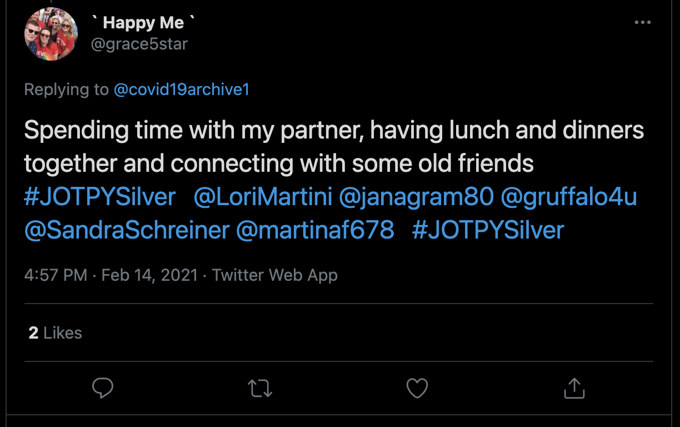The image size is (680, 427).
Task: Open the three-dot more options menu
Action: tap(642, 23)
